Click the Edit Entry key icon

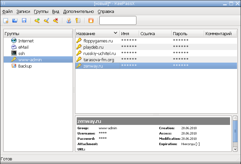point(46,21)
